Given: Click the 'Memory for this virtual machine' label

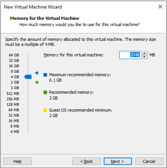Looking at the screenshot, I should 73,55.
